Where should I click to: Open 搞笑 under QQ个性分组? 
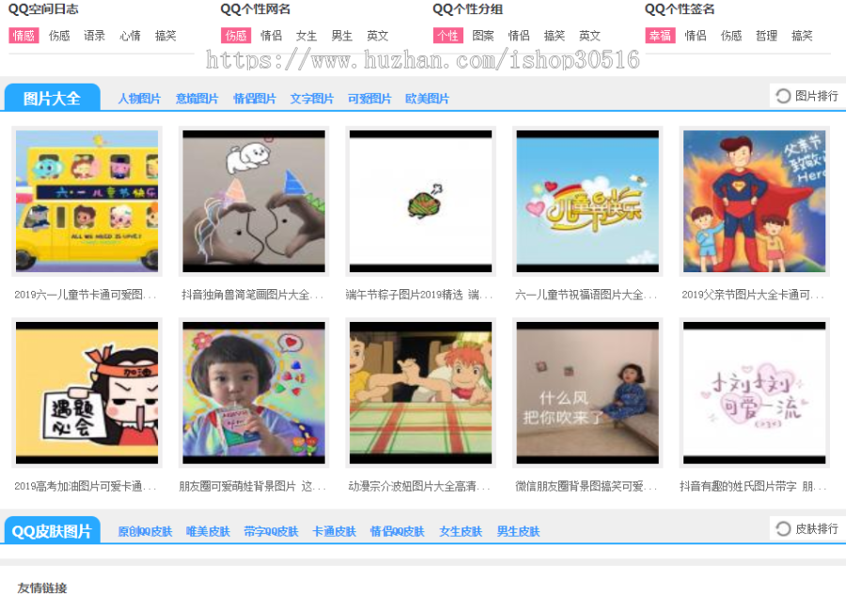pos(554,36)
